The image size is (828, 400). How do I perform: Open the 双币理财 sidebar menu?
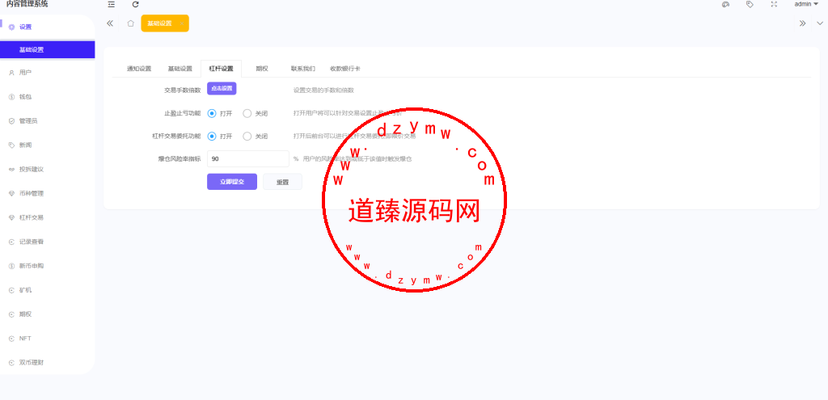pos(48,363)
